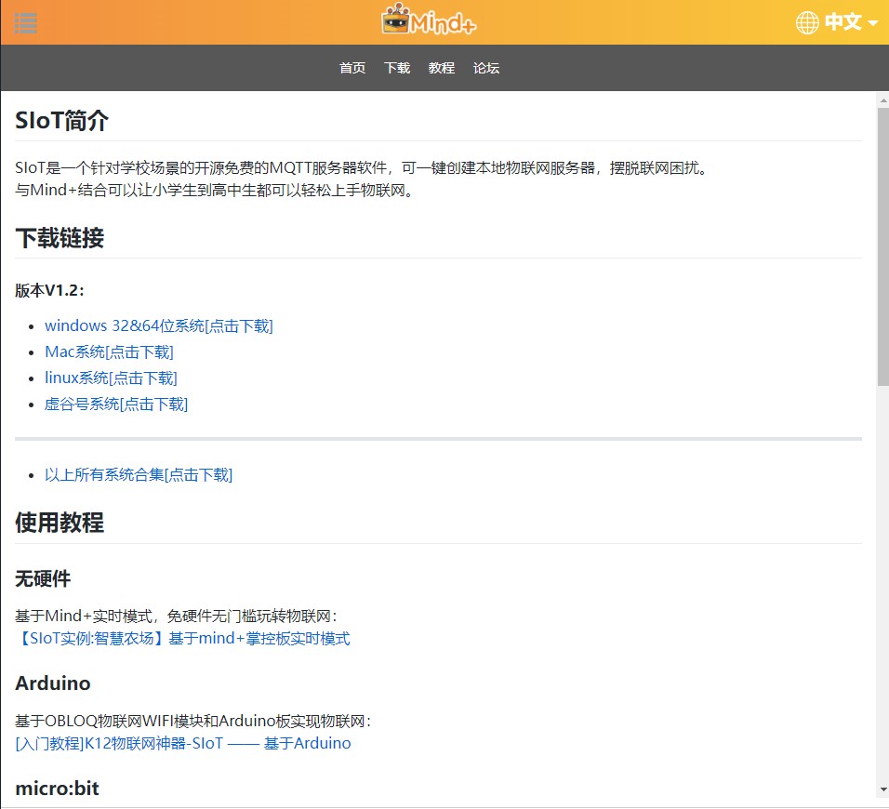Screen dimensions: 889x809
Task: Click the micro:bit subheading
Action: point(58,788)
